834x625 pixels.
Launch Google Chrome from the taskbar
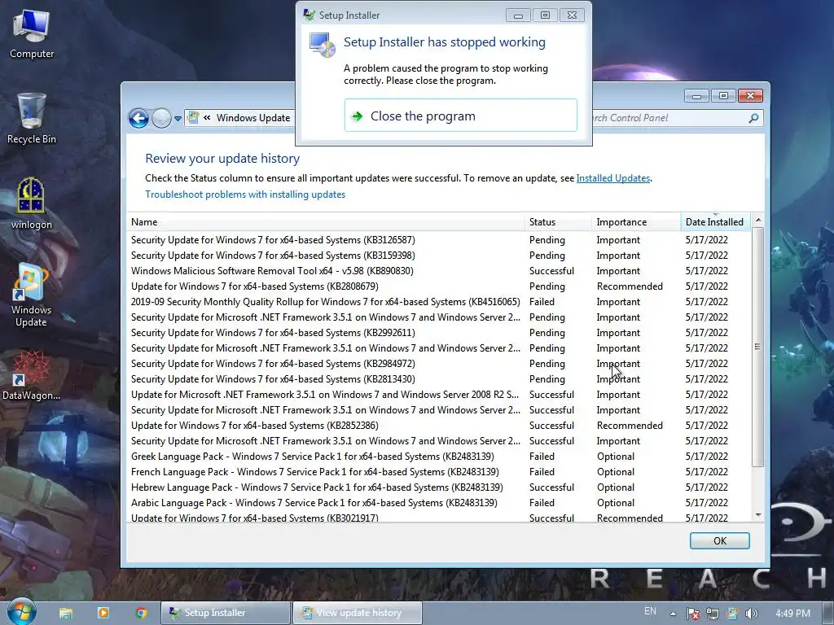click(x=141, y=613)
